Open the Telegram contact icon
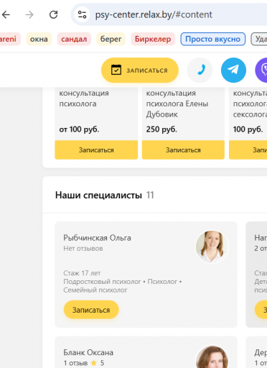 click(x=233, y=70)
